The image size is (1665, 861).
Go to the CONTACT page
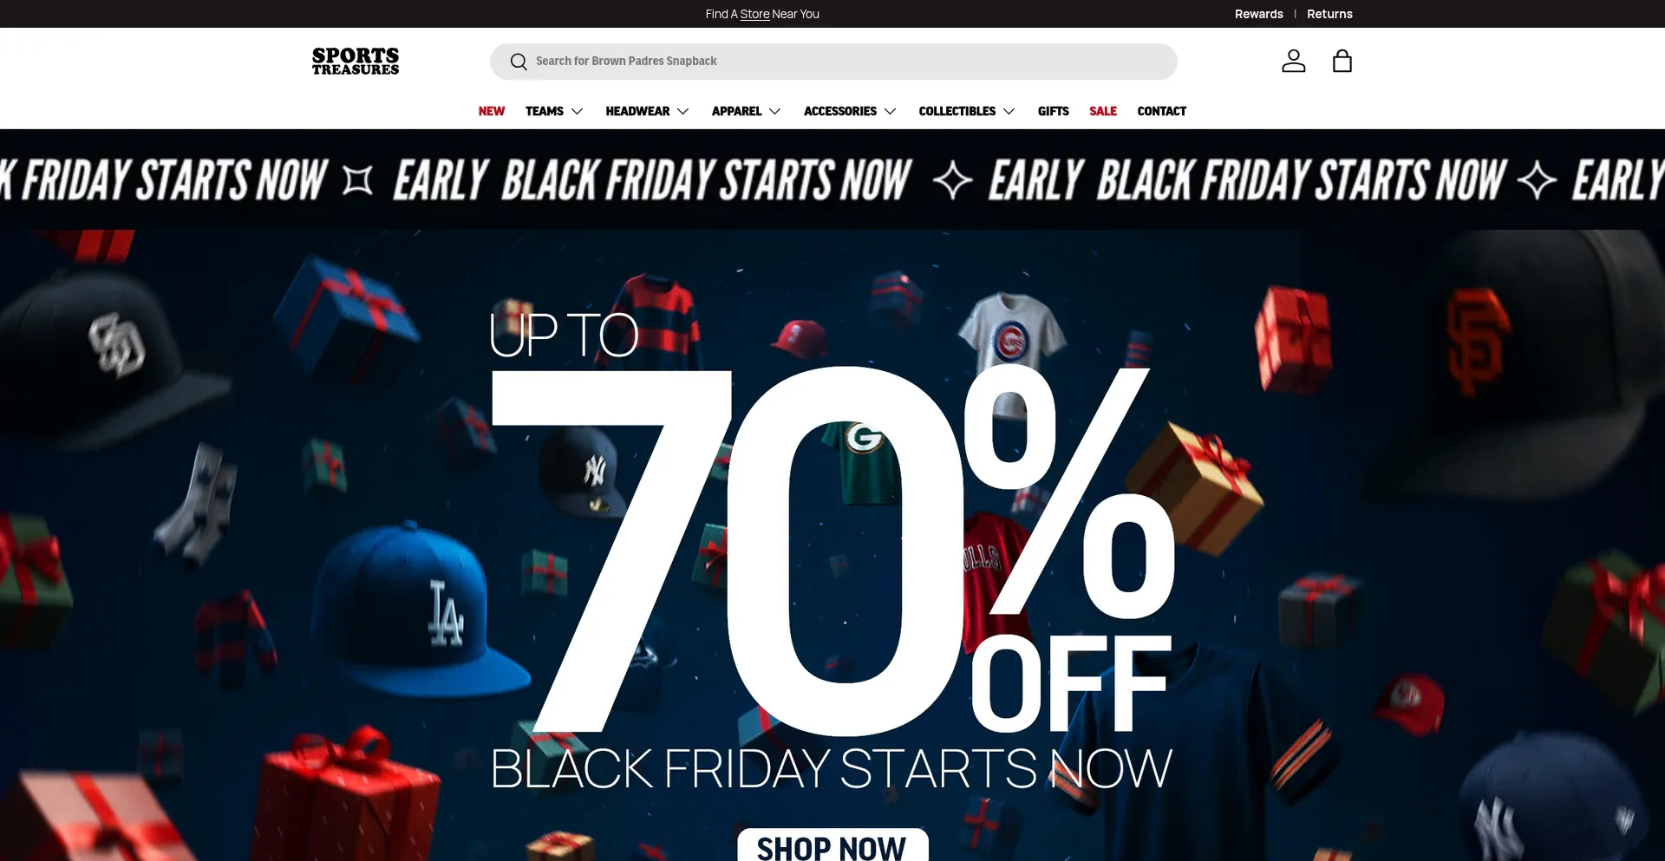[1161, 111]
